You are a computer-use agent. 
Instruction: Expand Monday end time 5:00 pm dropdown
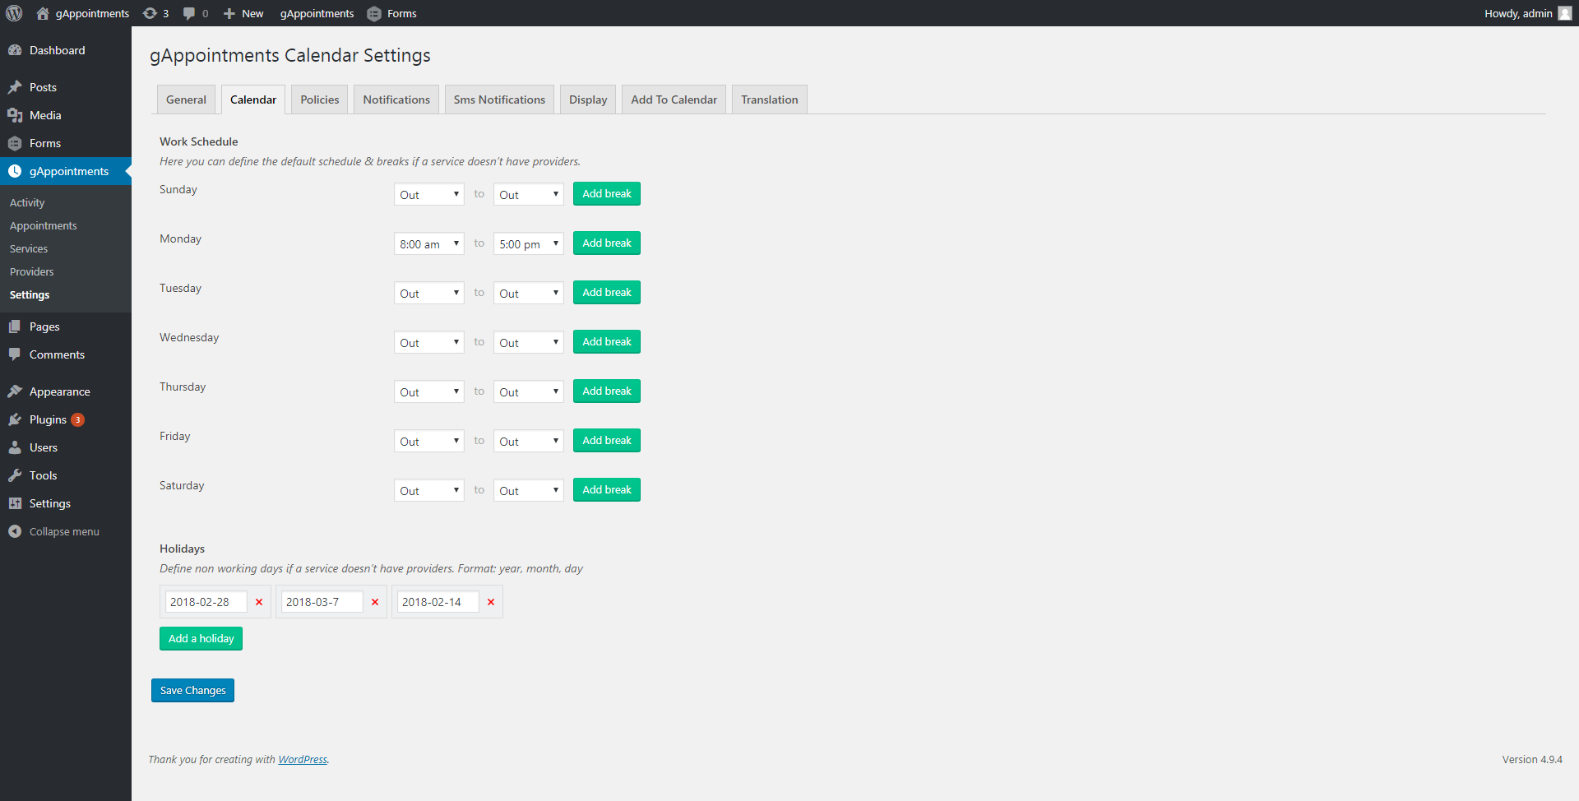click(x=529, y=243)
